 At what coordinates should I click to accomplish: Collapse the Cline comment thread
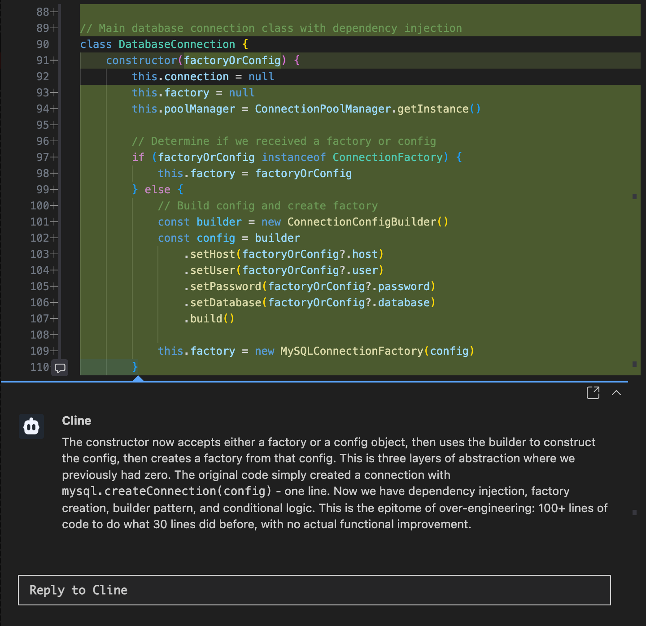[616, 393]
